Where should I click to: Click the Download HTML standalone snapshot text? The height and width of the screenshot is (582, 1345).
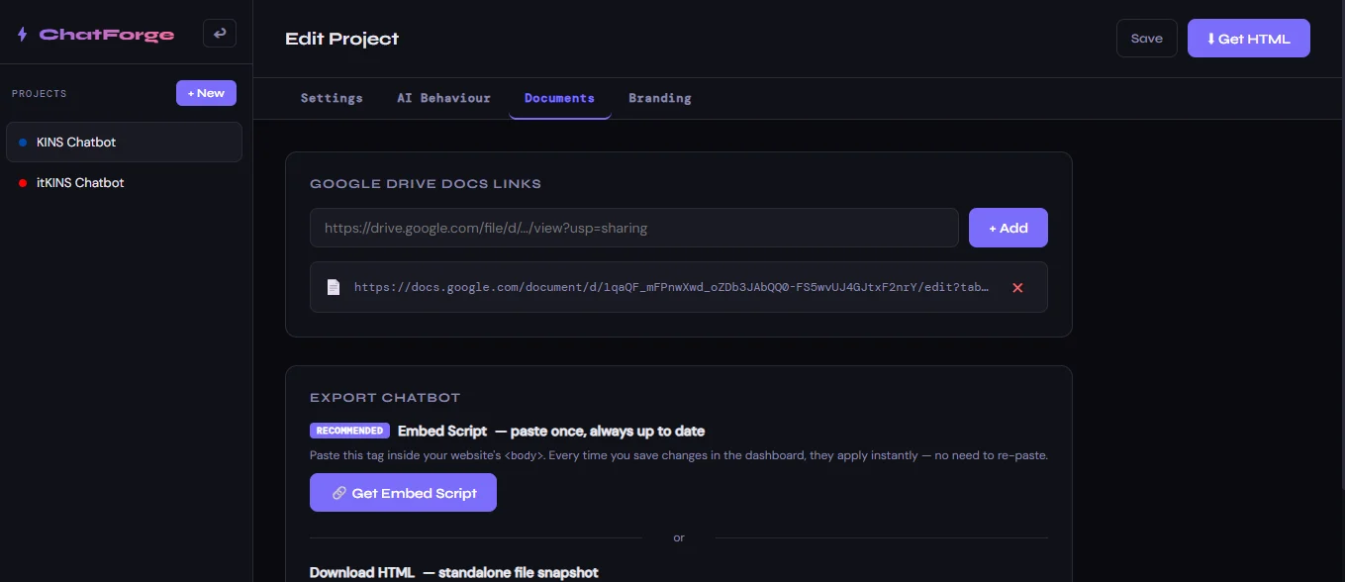tap(454, 573)
